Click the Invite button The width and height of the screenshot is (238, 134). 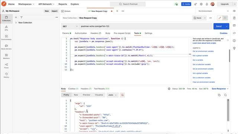(186, 4)
